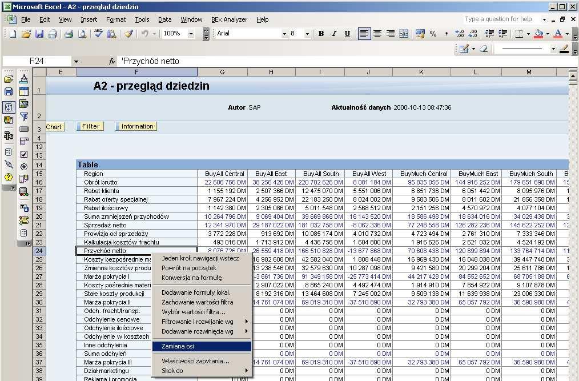Insert a BEx radio button group item

click(x=24, y=167)
